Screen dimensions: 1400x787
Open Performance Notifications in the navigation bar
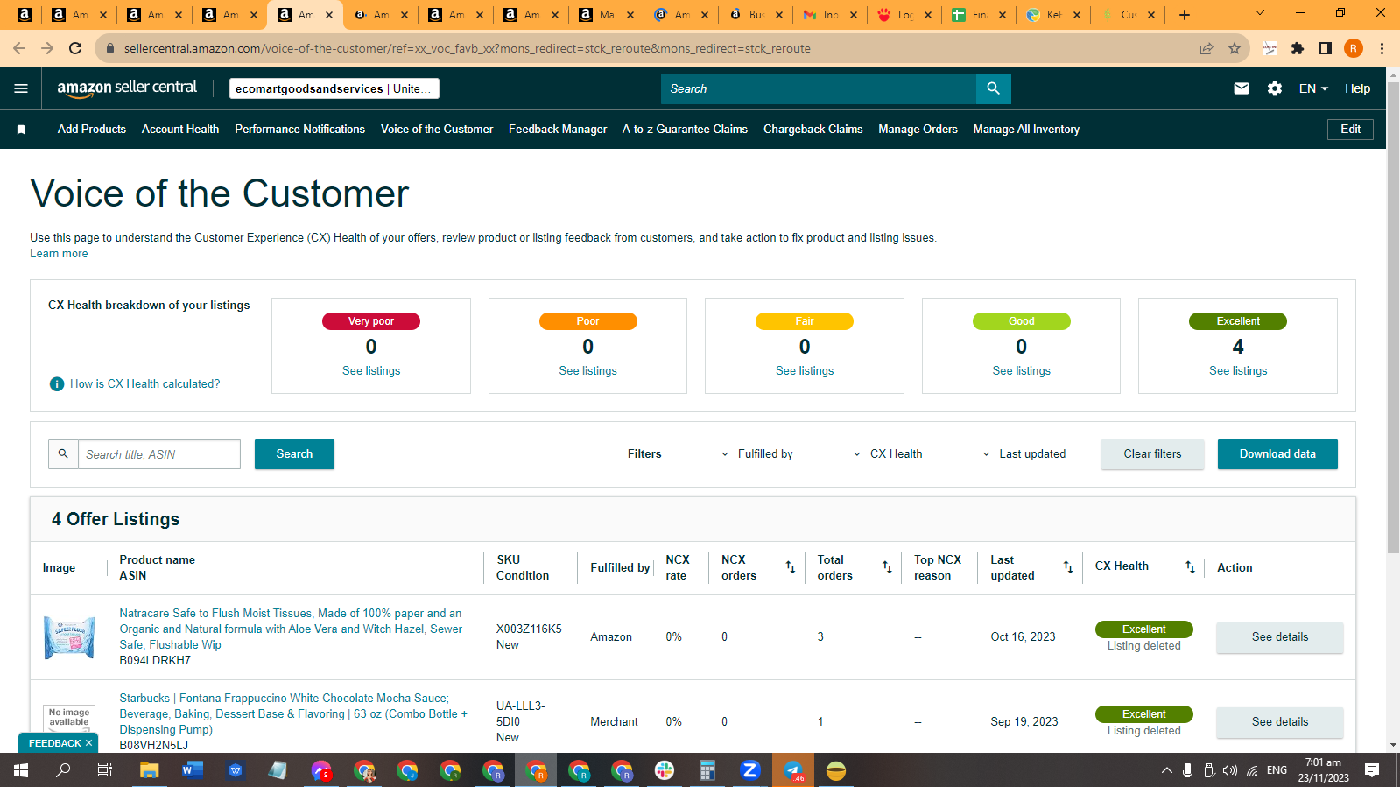click(x=299, y=130)
